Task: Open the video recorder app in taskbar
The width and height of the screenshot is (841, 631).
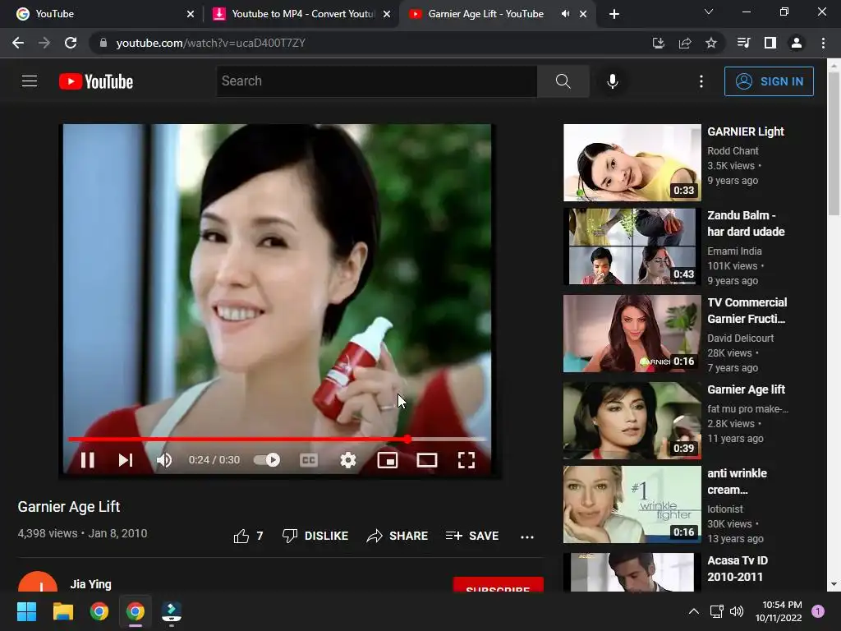Action: point(172,612)
